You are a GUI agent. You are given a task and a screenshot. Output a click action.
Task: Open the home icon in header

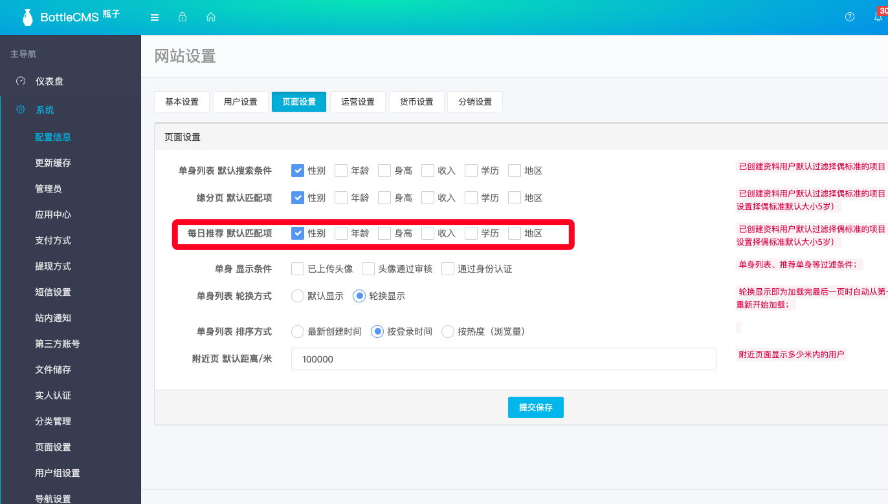click(x=210, y=17)
